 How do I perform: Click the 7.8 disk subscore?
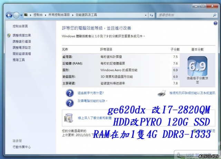175,83
